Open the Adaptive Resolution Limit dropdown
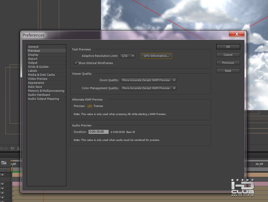The image size is (268, 202). 127,56
